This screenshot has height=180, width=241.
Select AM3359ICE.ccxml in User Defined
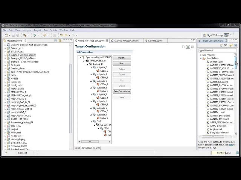(219, 82)
